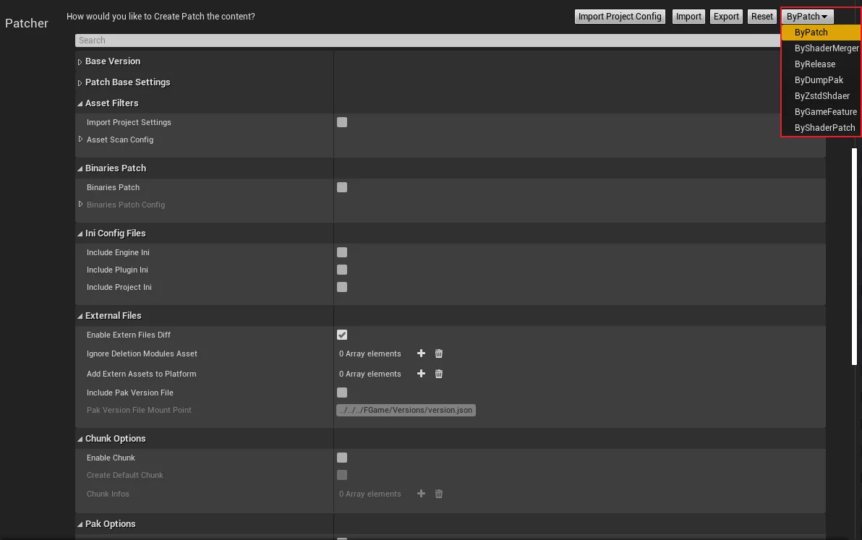Add element to Add Extern Assets to Platform
The width and height of the screenshot is (862, 540).
[x=421, y=374]
